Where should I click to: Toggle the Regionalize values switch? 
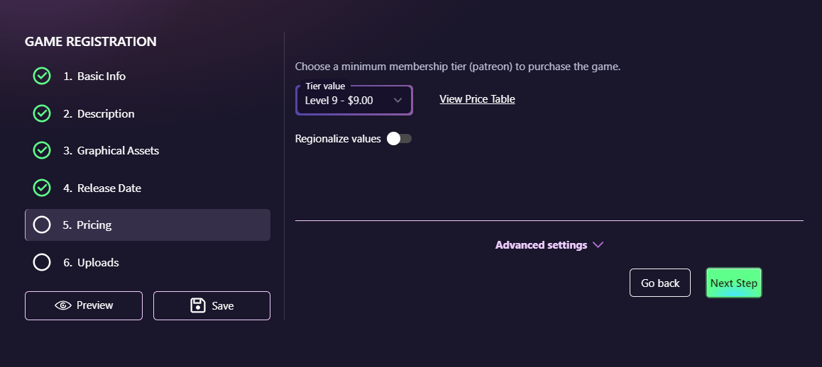[x=399, y=139]
